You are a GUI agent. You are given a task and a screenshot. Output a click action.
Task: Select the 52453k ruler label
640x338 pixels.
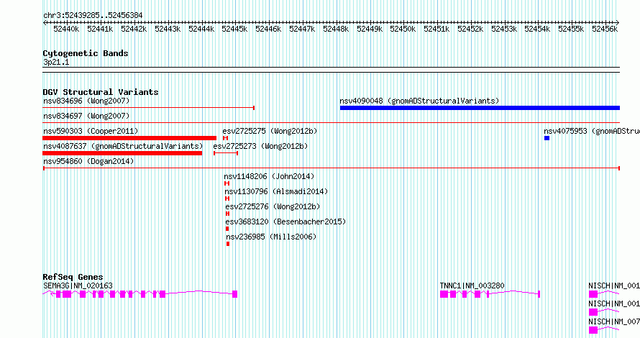click(x=504, y=29)
